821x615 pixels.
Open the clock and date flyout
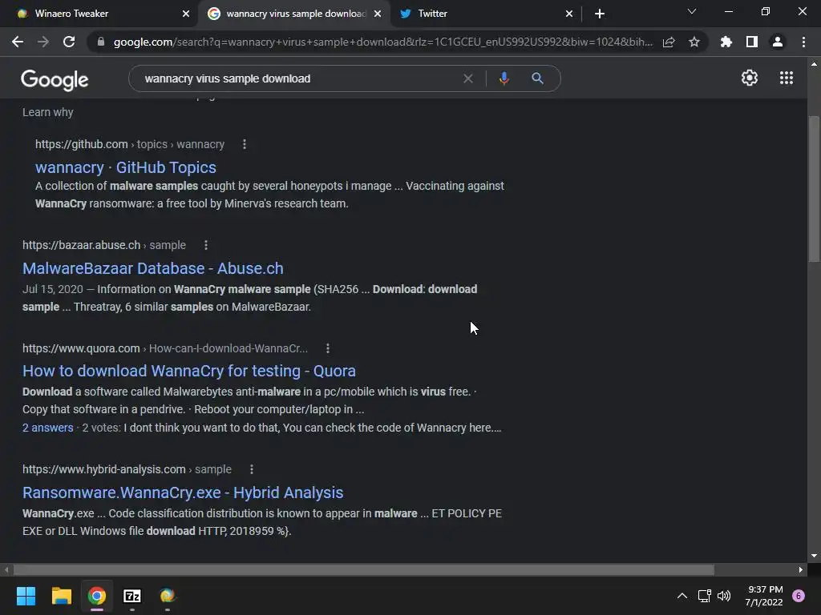764,596
